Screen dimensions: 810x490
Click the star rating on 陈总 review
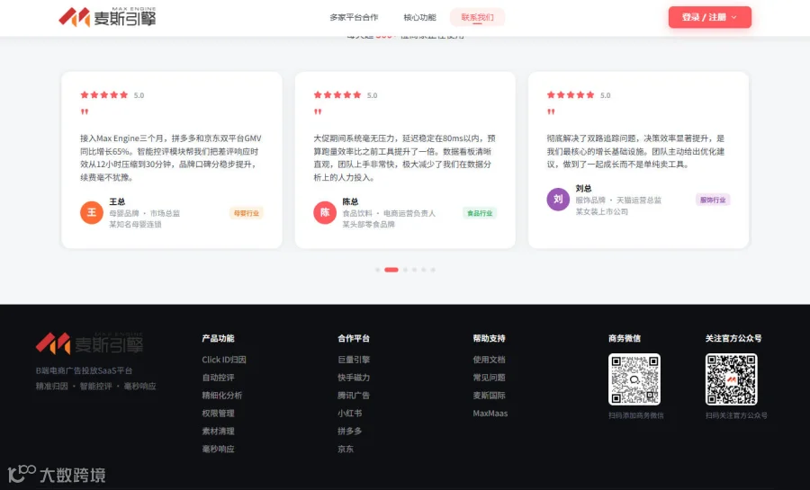[337, 95]
